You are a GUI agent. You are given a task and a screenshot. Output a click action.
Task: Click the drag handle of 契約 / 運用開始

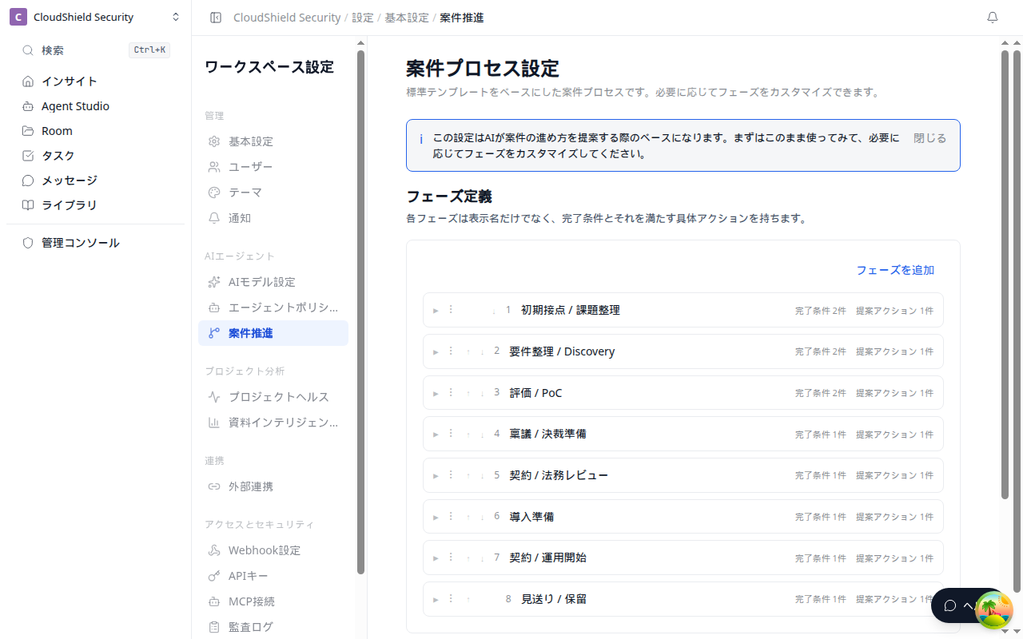click(451, 558)
